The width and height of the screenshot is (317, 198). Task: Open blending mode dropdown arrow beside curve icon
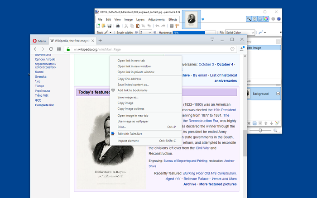(x=265, y=33)
